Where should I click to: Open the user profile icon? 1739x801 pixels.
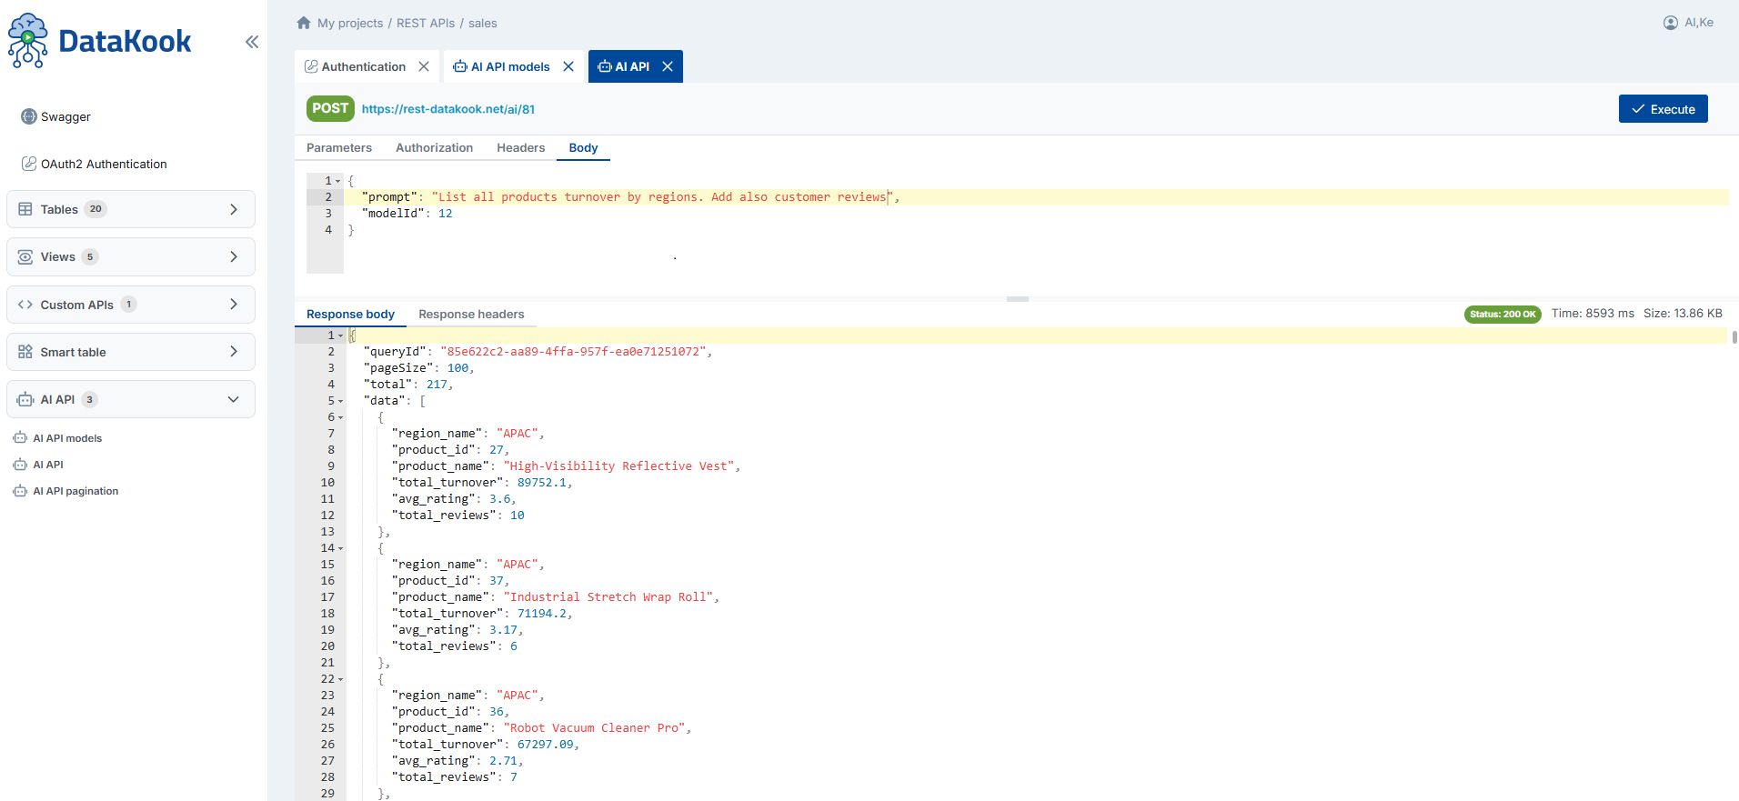[1671, 23]
